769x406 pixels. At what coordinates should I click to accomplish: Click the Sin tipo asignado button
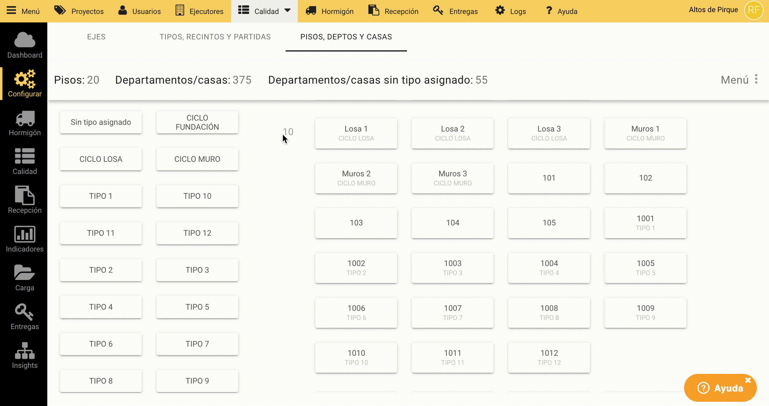pos(101,122)
